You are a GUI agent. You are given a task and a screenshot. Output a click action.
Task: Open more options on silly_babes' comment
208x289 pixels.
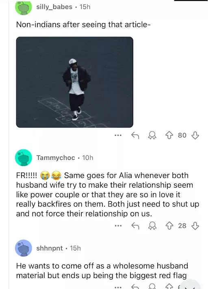point(118,136)
